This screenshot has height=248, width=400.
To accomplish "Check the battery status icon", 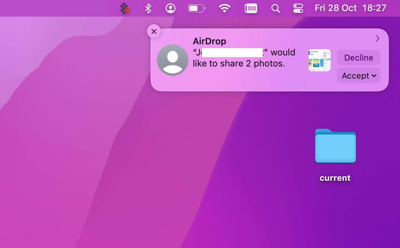I will coord(196,8).
